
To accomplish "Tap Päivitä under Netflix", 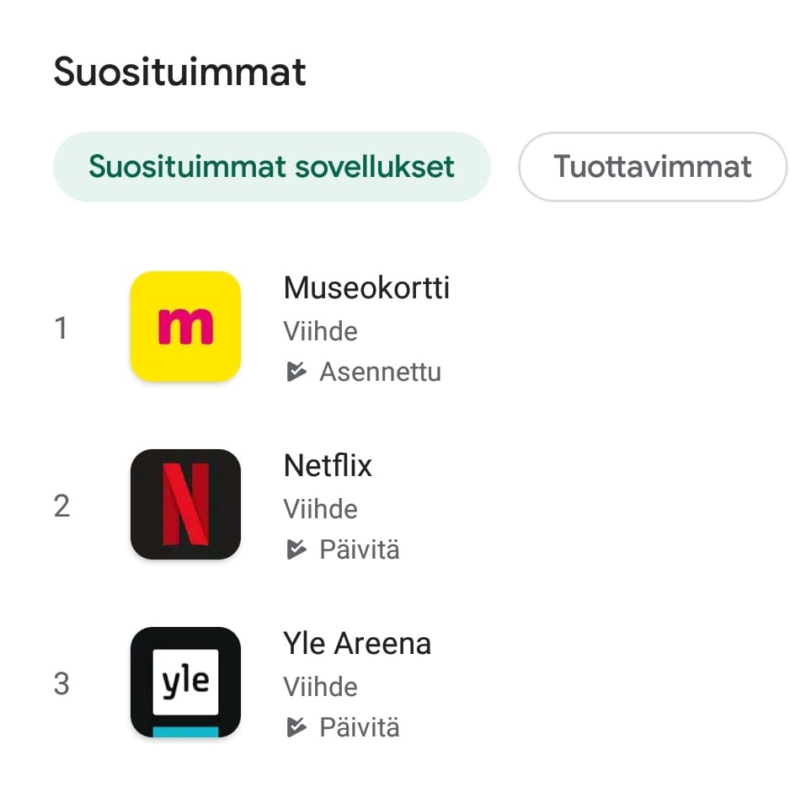I will pos(360,549).
